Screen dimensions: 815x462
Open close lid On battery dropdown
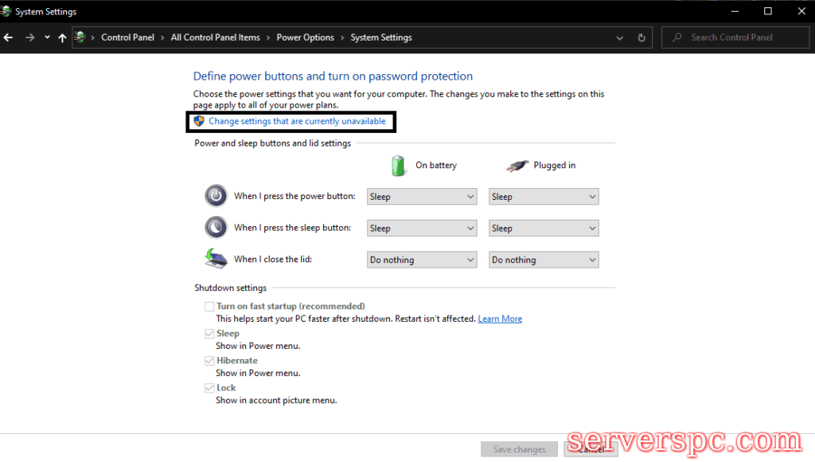pos(421,260)
